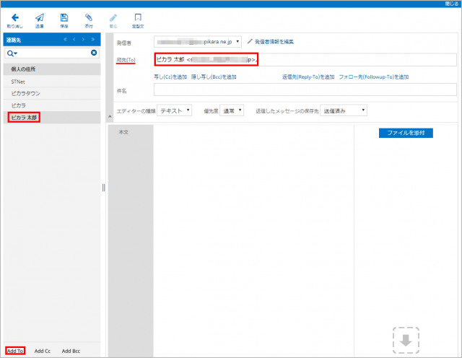Open the 送信済み save-folder dropdown
This screenshot has width=462, height=358.
click(344, 110)
